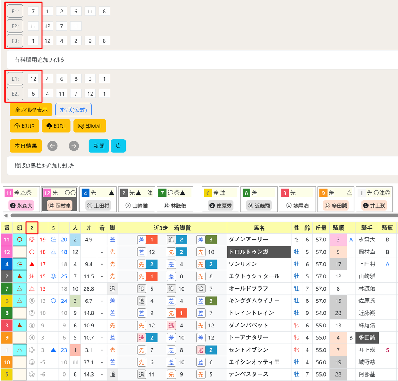Go to next race with right arrow
This screenshot has width=398, height=381.
coord(74,146)
